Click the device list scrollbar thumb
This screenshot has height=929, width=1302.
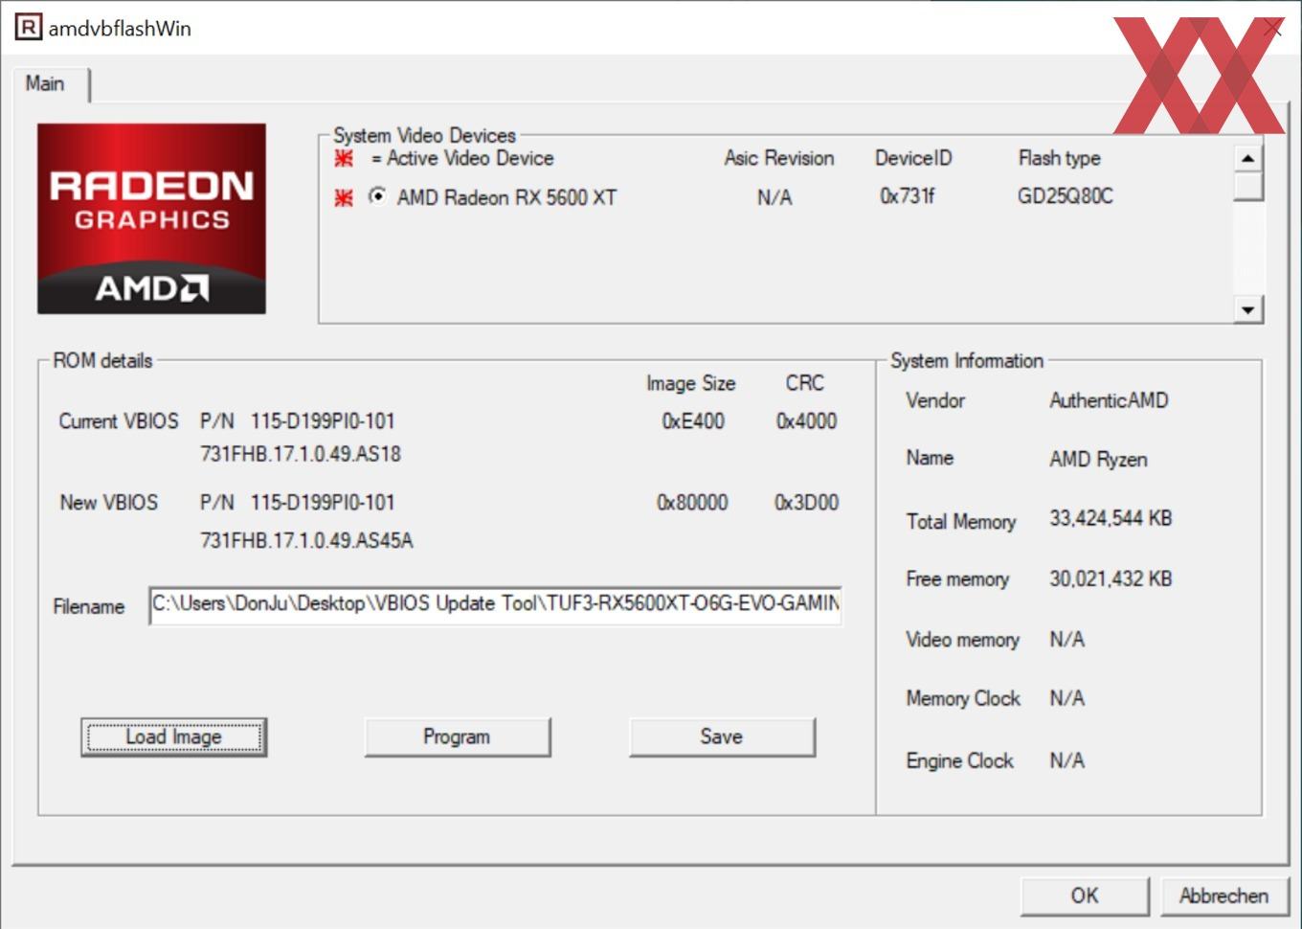click(1247, 186)
